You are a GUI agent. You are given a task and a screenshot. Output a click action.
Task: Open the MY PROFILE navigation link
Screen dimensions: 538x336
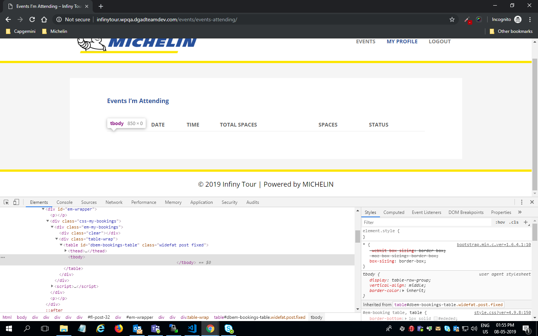(402, 41)
